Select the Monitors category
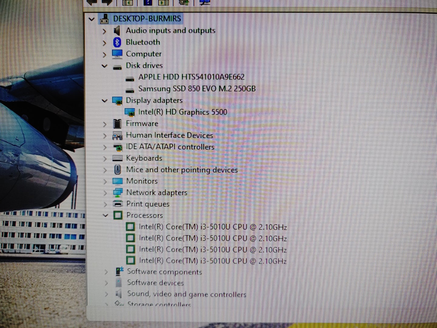437x328 pixels. pyautogui.click(x=142, y=181)
